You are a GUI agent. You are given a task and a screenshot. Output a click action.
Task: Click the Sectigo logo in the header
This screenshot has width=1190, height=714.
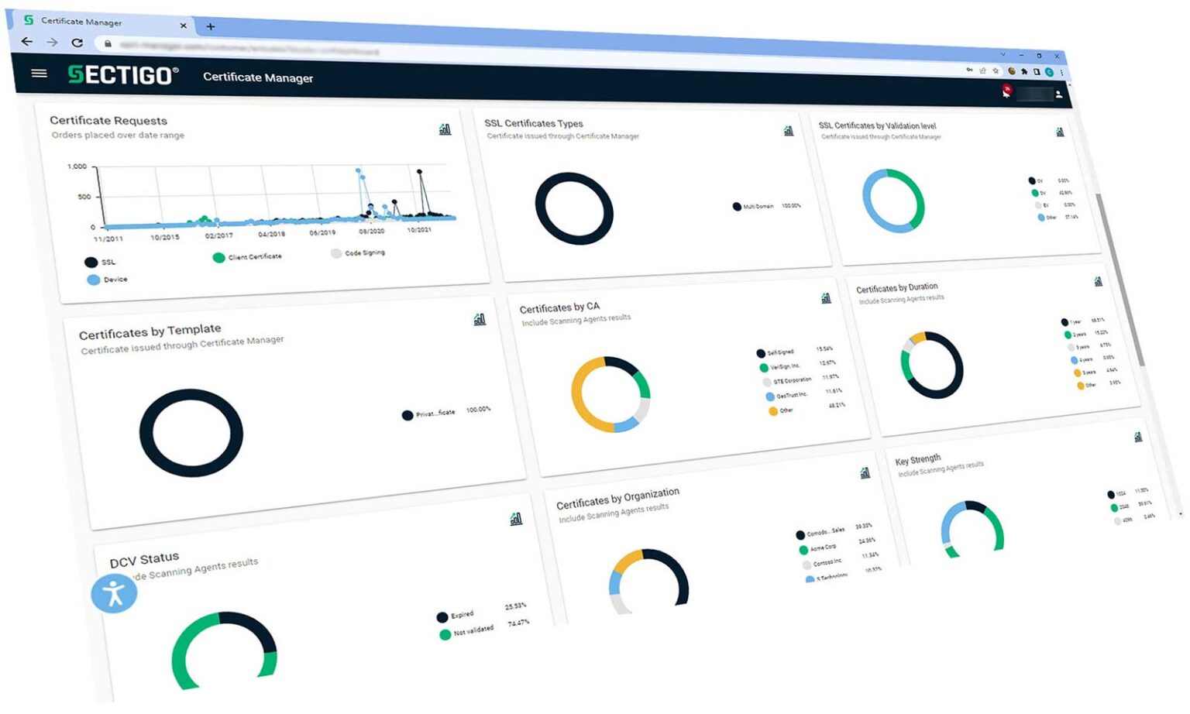(122, 75)
